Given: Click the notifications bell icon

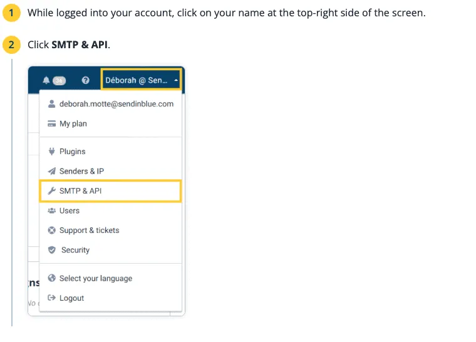Looking at the screenshot, I should coord(46,80).
